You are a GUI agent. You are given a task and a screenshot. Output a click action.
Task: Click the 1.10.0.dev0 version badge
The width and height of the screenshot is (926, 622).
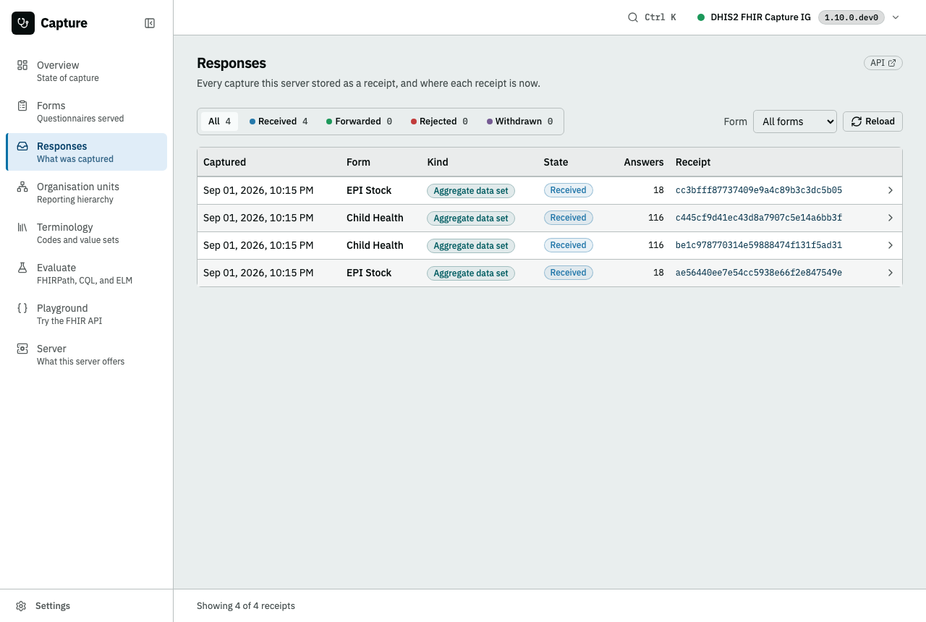pyautogui.click(x=851, y=17)
